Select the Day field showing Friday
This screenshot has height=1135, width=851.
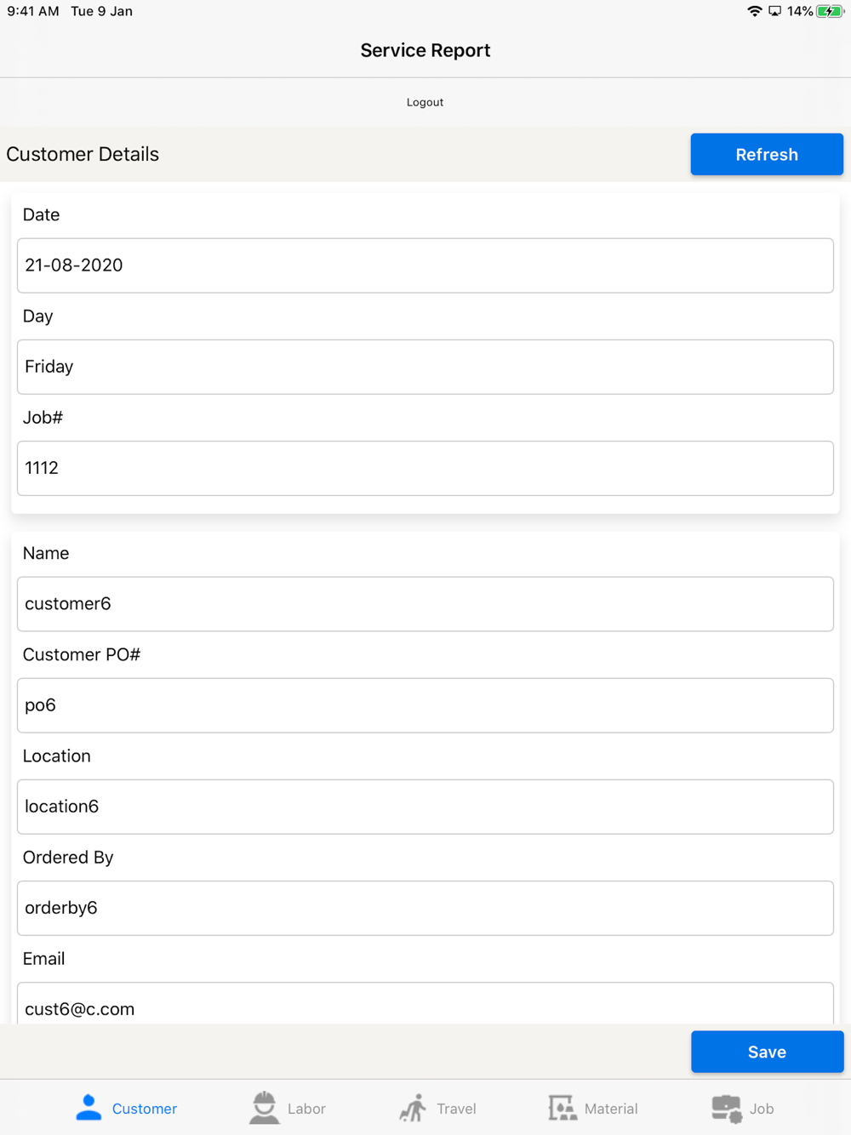[x=425, y=367]
